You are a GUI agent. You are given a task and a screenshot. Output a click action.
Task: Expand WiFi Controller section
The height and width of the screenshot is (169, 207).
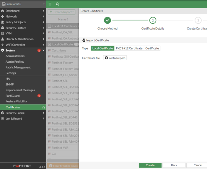(x=23, y=45)
